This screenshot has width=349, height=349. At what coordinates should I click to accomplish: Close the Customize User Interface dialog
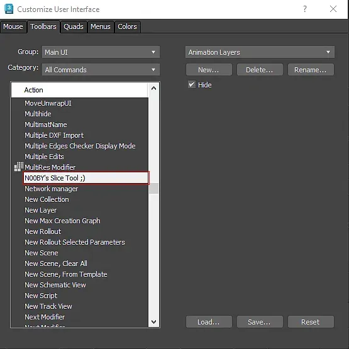click(x=333, y=9)
